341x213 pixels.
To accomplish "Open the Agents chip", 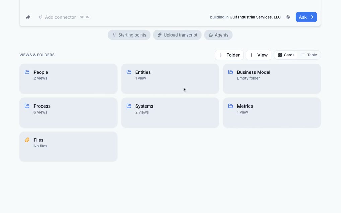I will click(218, 35).
